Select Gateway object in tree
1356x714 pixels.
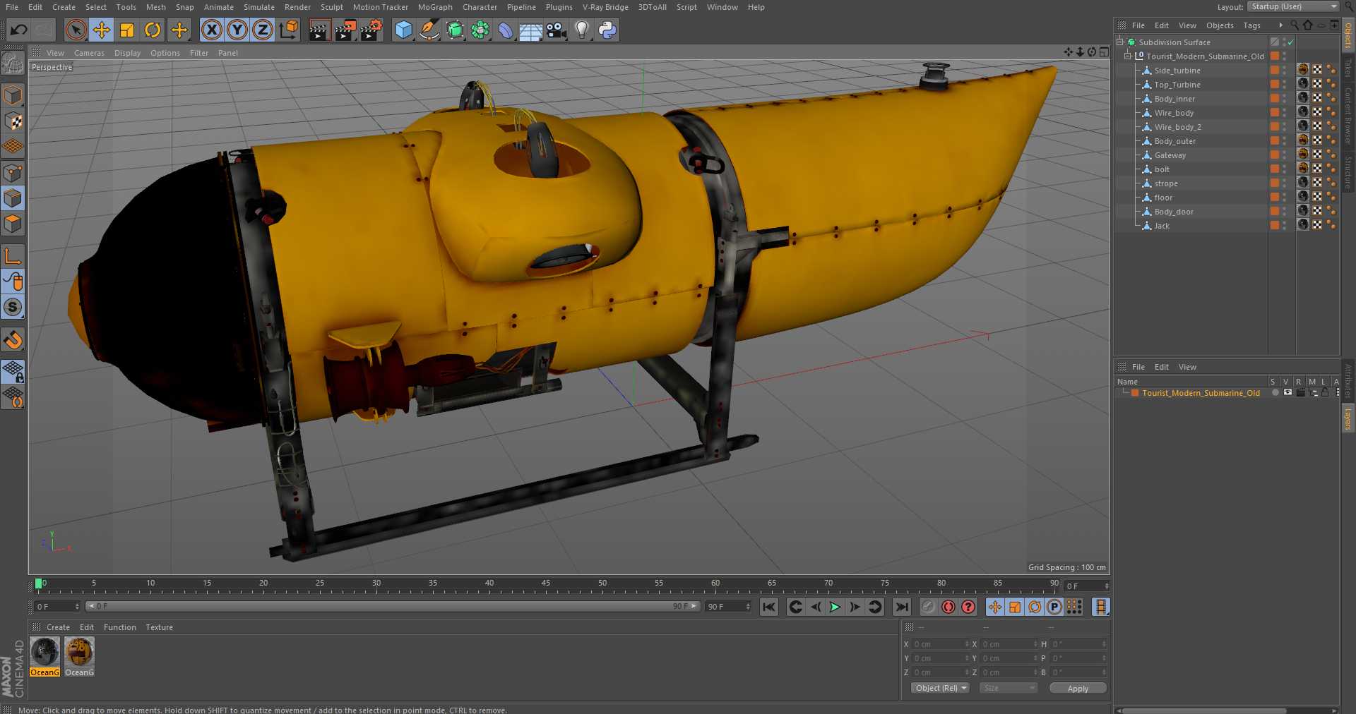click(x=1170, y=155)
